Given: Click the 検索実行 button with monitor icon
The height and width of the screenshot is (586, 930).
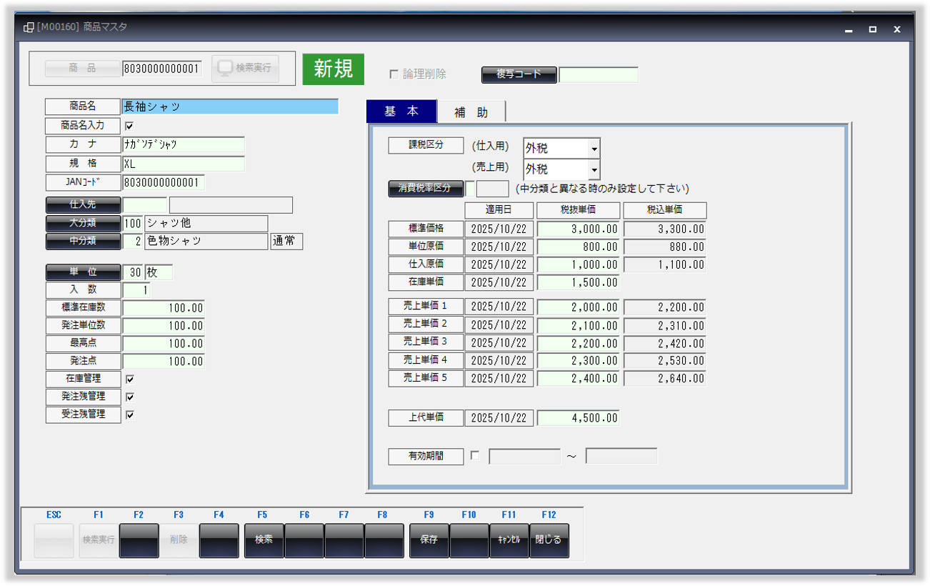Looking at the screenshot, I should 245,69.
